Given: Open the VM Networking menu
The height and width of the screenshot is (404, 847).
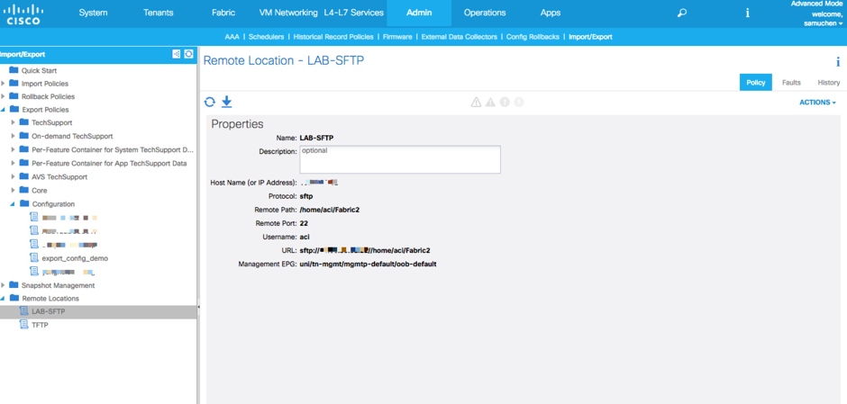Looking at the screenshot, I should point(288,13).
